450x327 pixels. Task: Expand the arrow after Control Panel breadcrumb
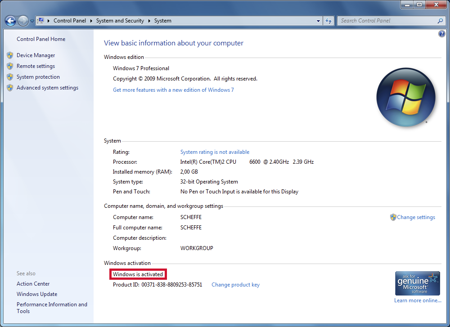point(91,21)
